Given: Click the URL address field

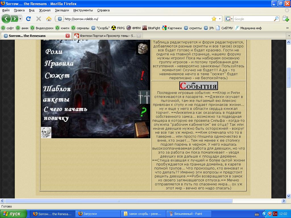Looking at the screenshot, I should 137,19.
